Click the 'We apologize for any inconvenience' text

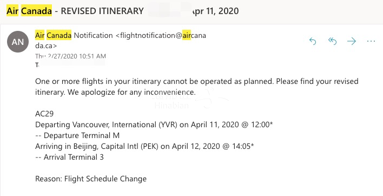click(131, 93)
